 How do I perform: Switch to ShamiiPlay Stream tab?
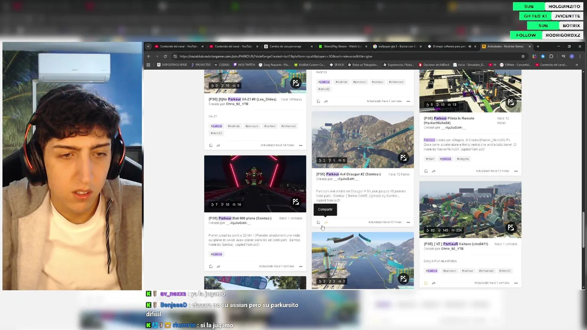click(x=343, y=46)
